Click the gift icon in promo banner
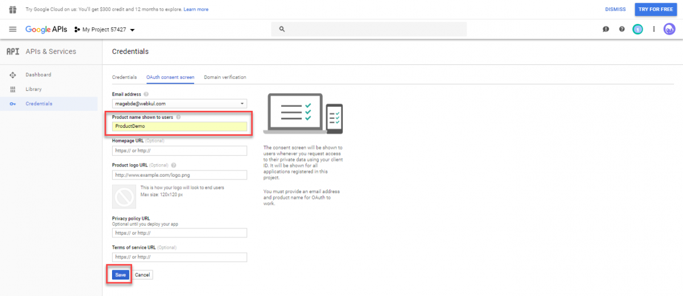Screen dimensions: 683x296 point(13,9)
